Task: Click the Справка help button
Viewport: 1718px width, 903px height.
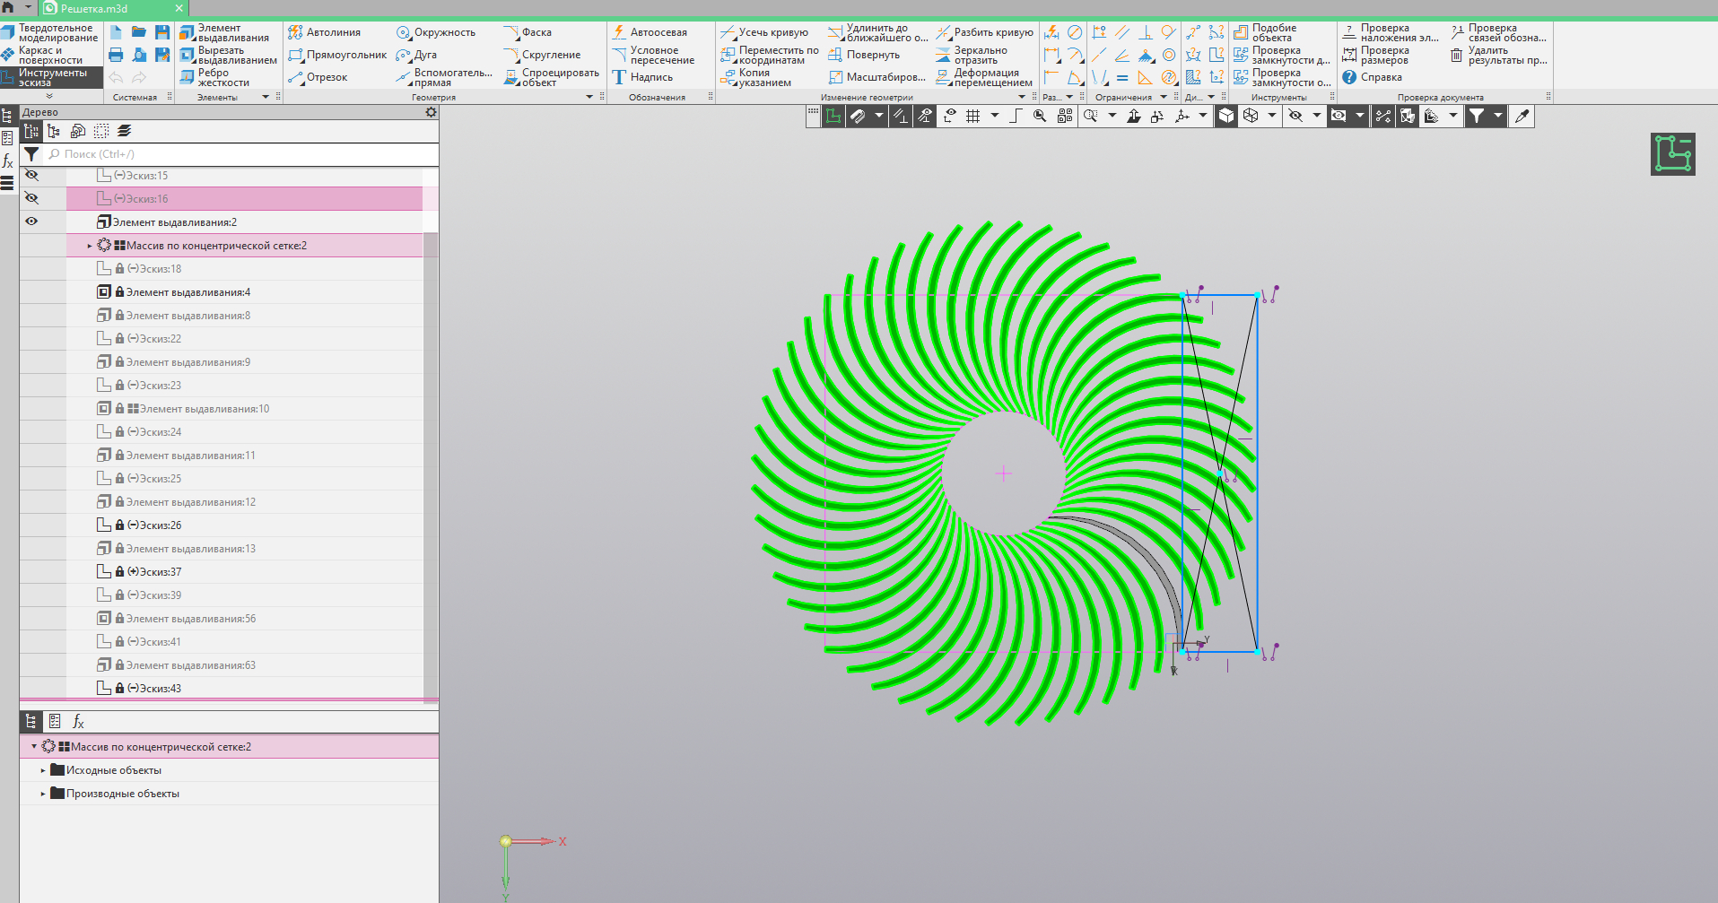Action: (1372, 77)
